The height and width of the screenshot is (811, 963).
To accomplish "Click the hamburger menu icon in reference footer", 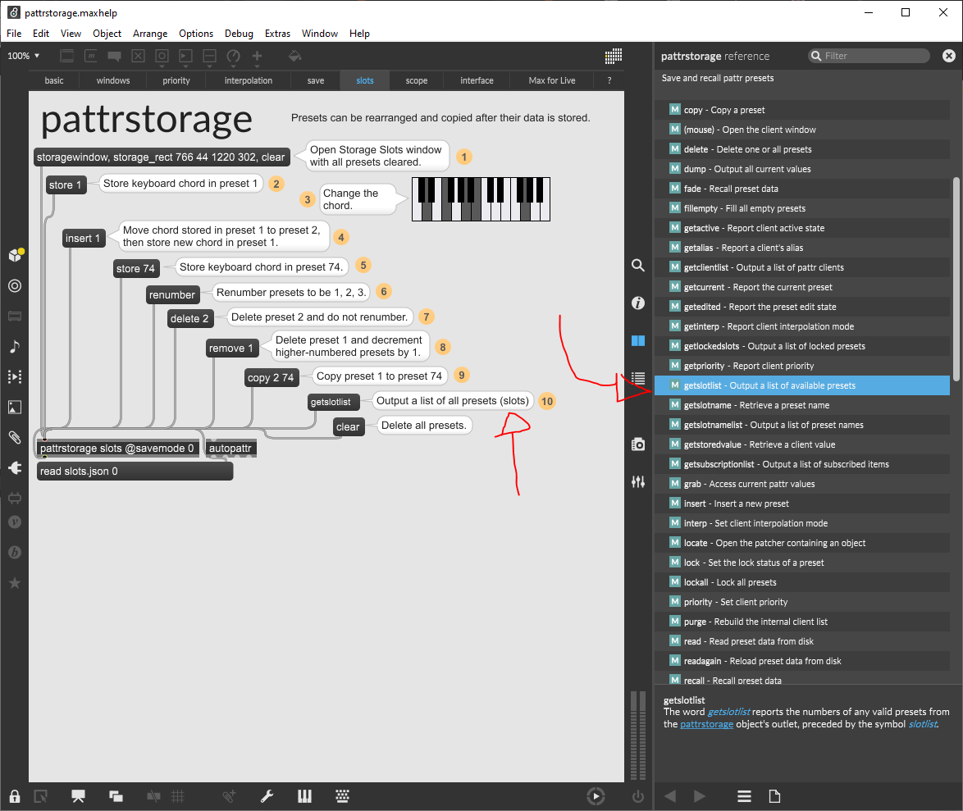I will [x=744, y=796].
